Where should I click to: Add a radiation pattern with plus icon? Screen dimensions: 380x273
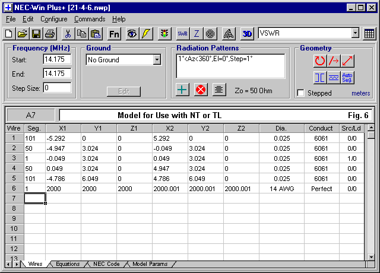click(x=183, y=90)
